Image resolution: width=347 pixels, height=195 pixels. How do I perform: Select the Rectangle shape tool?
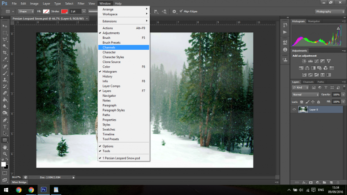pos(5,140)
